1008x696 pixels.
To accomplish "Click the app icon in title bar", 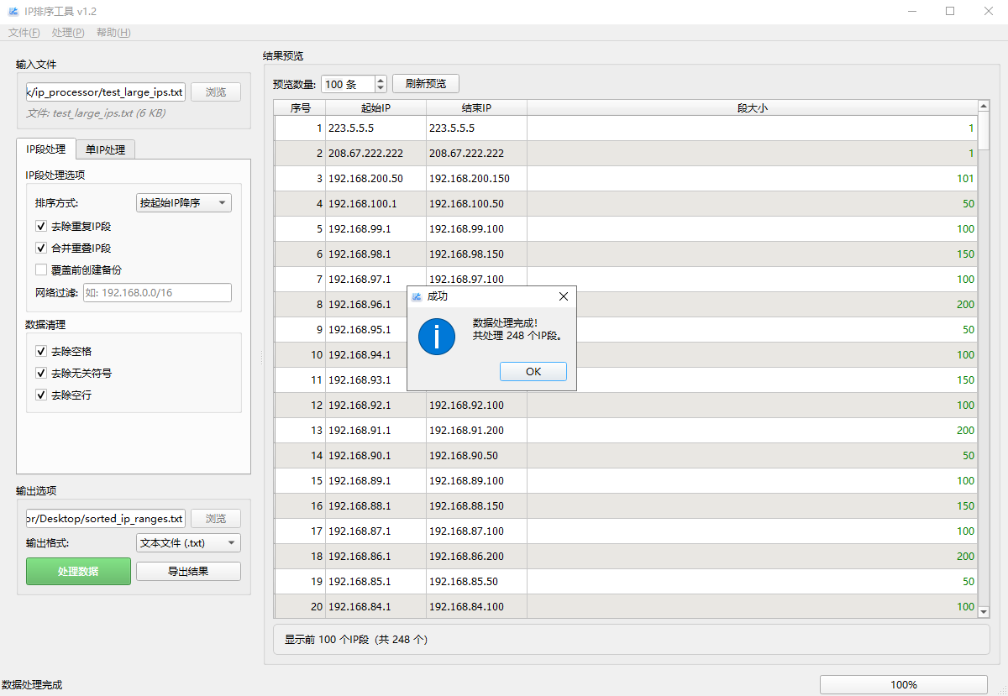I will point(13,11).
